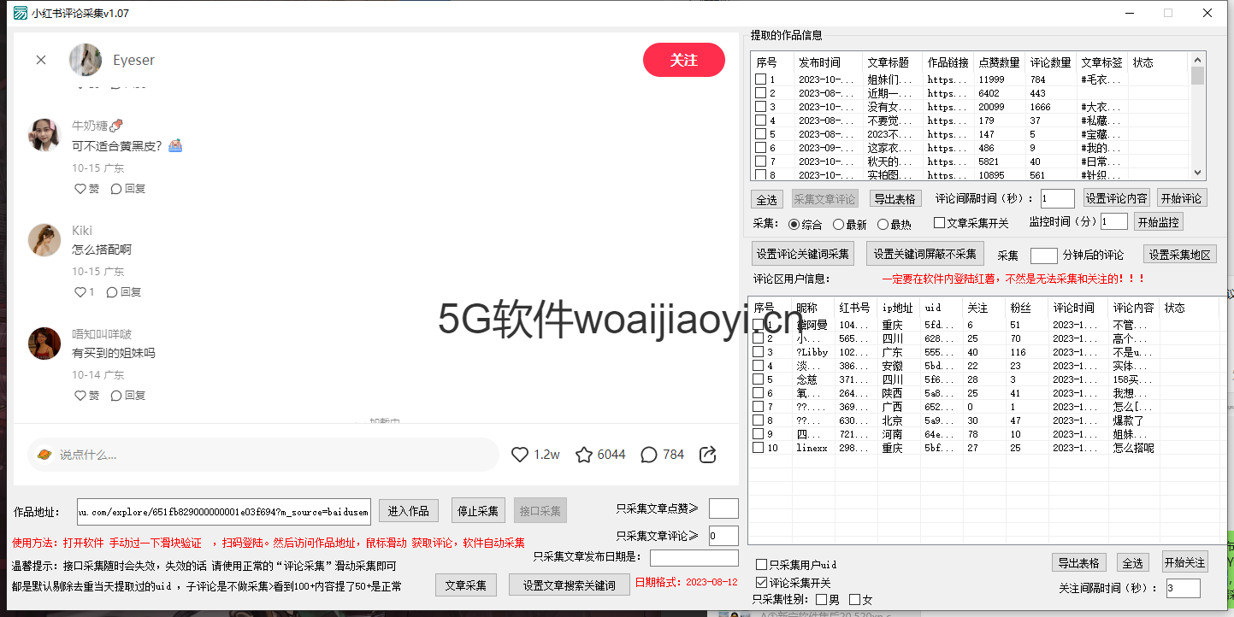
Task: Tick the ?Libby row checkbox in user table
Action: coord(758,352)
